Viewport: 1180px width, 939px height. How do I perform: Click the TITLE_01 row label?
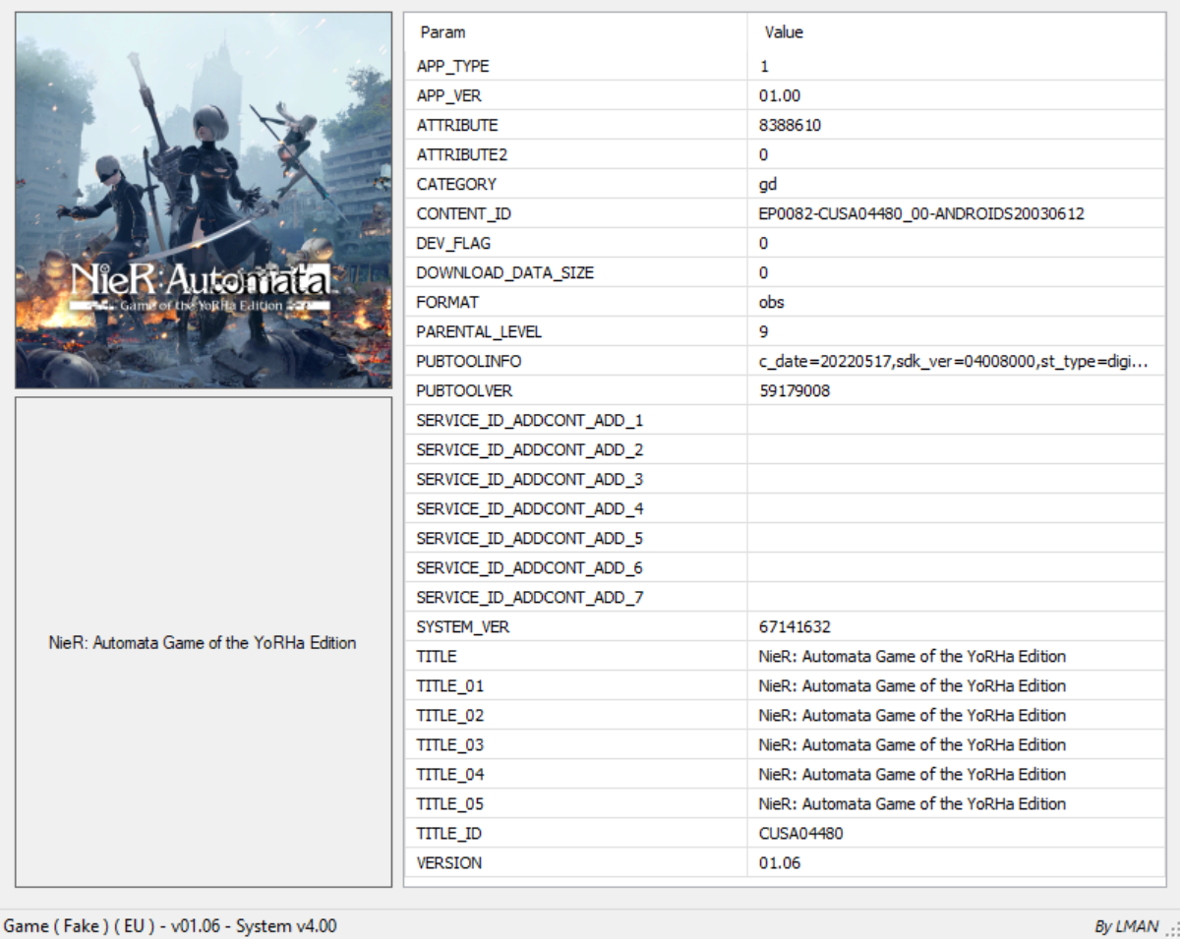pos(450,685)
